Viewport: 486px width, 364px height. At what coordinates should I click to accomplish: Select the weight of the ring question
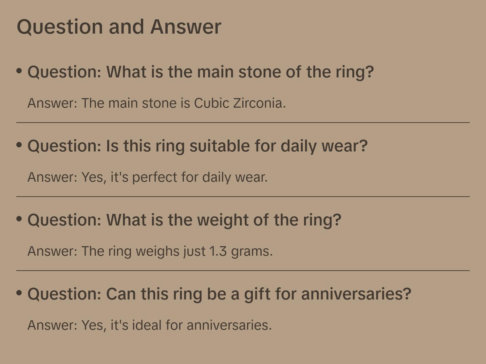click(184, 220)
